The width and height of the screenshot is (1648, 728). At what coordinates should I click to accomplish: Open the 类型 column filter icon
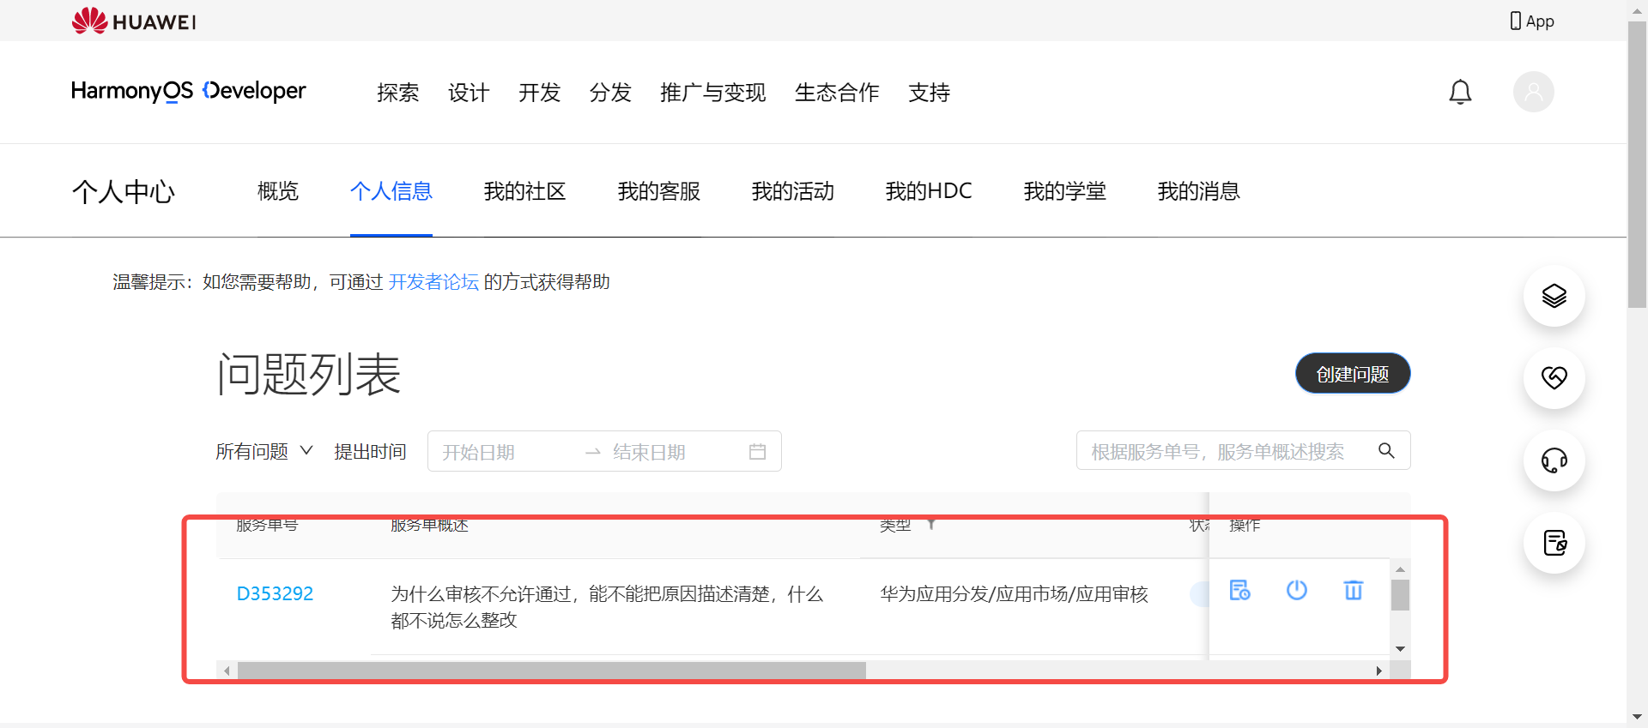tap(931, 524)
